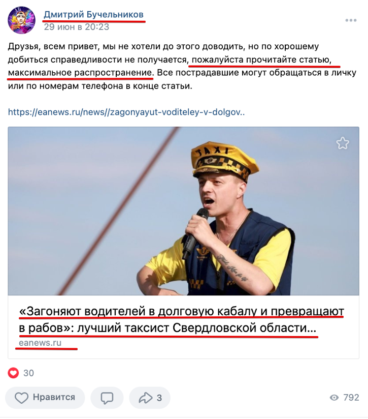The height and width of the screenshot is (419, 368).
Task: Click the post text paragraph body
Action: 182,66
